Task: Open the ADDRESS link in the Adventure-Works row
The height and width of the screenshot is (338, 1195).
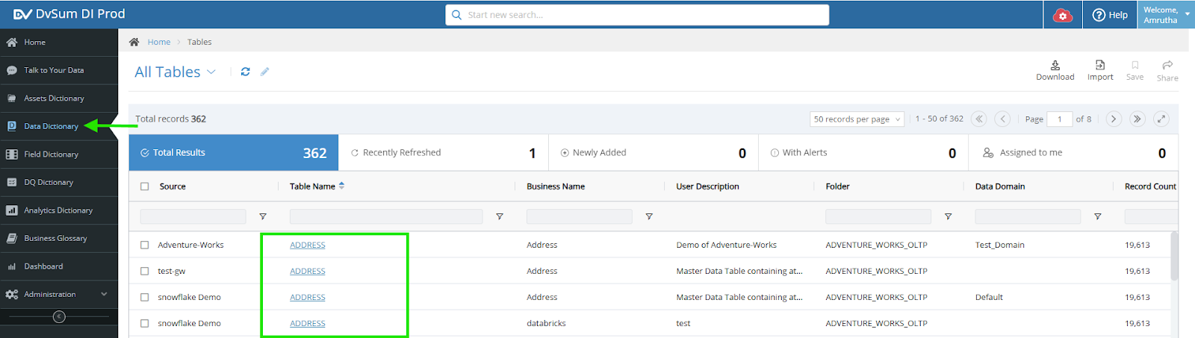Action: (308, 245)
